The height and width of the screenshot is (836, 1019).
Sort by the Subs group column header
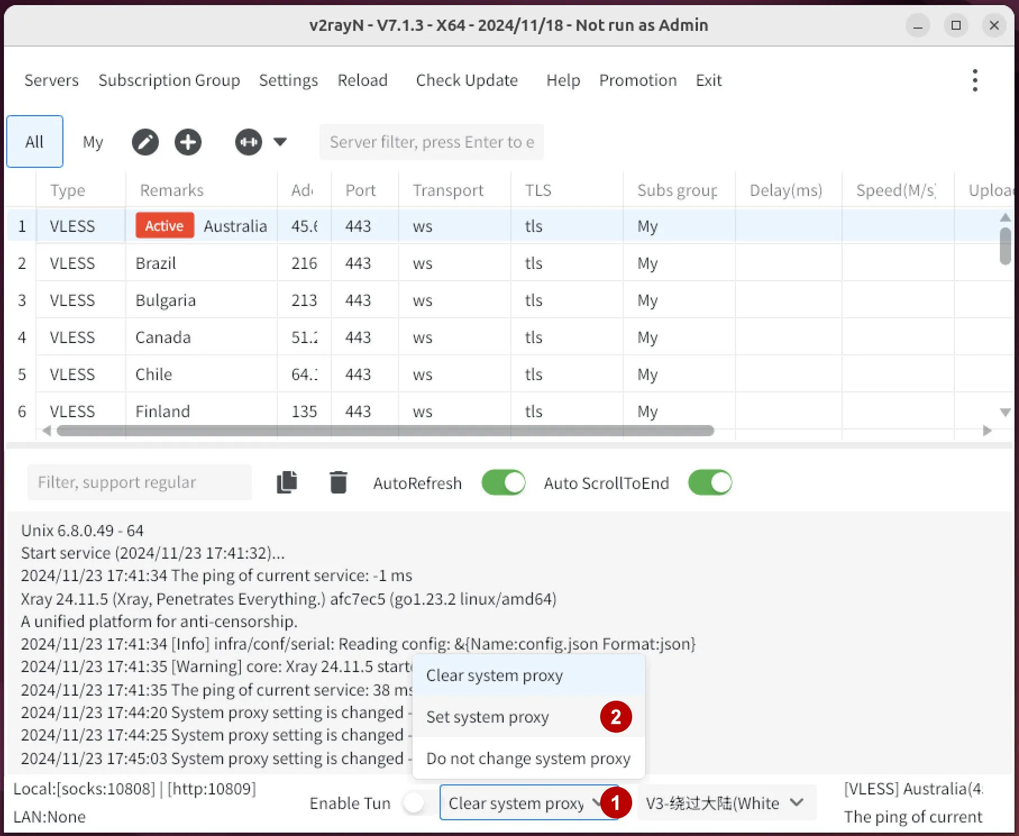(x=679, y=190)
